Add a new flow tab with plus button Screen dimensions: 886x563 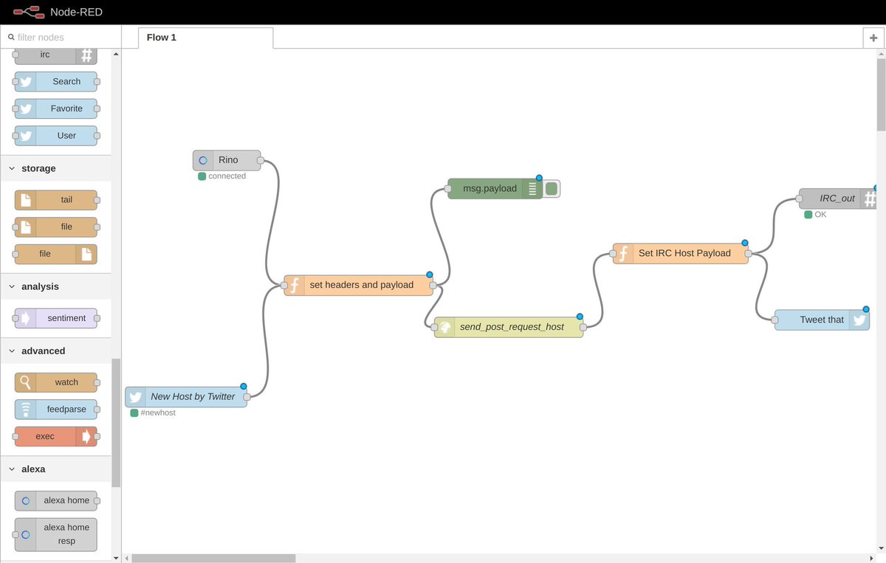pos(873,38)
